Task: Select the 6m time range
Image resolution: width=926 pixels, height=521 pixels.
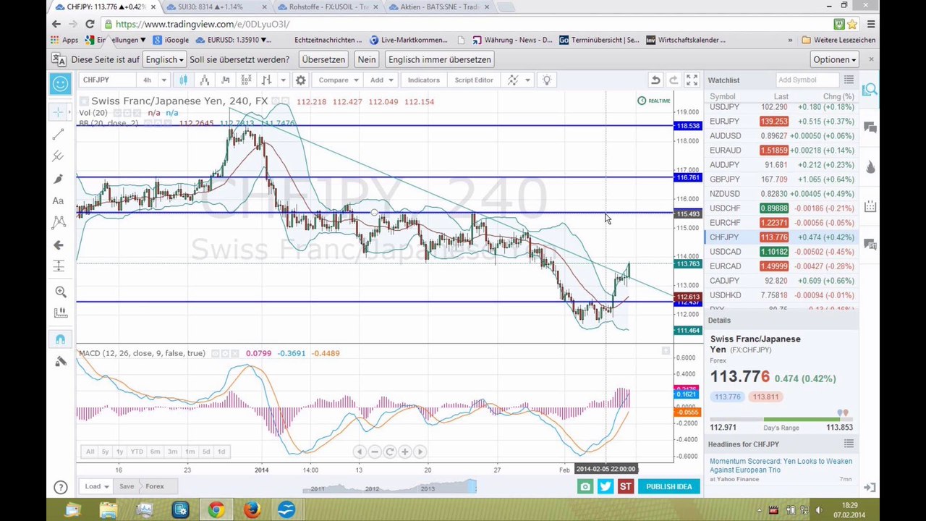Action: click(155, 452)
